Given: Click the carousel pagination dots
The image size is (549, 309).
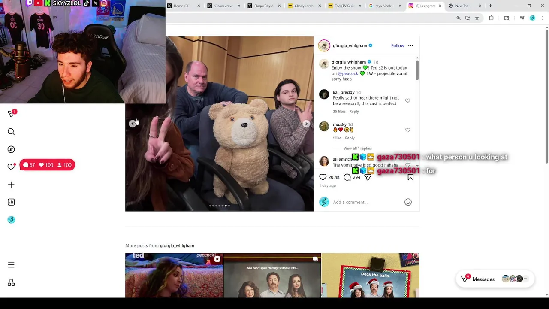Looking at the screenshot, I should 220,206.
